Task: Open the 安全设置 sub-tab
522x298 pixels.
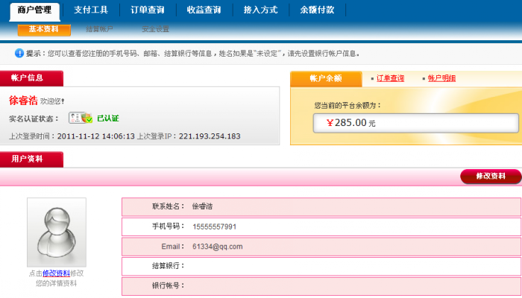Action: click(x=156, y=30)
